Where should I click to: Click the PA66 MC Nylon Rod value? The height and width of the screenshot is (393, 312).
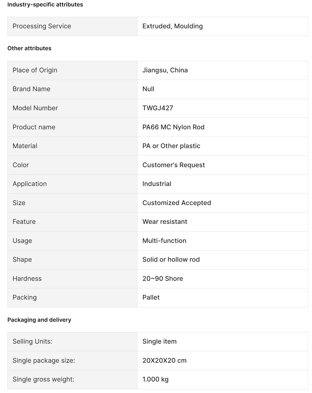173,127
